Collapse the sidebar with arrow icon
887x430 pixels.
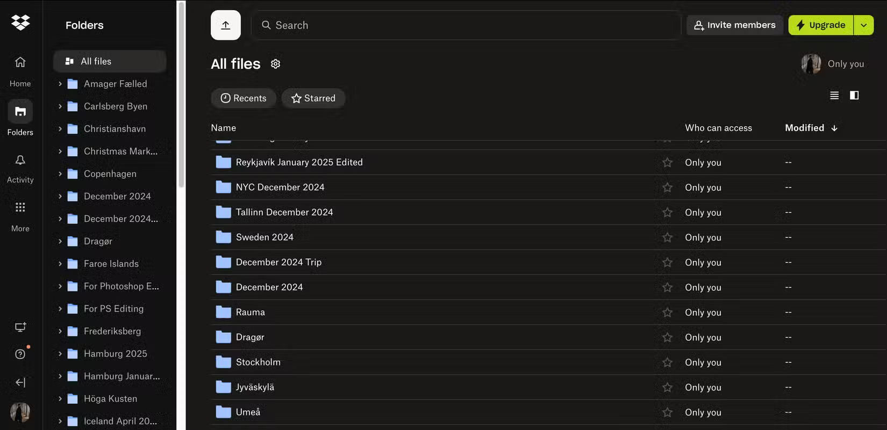pos(20,382)
